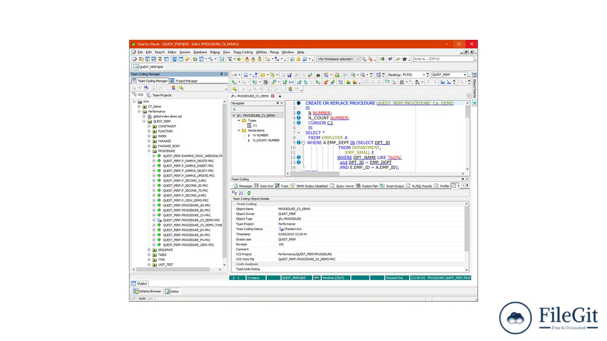Open the Database menu
This screenshot has height=341, width=607.
[x=200, y=52]
